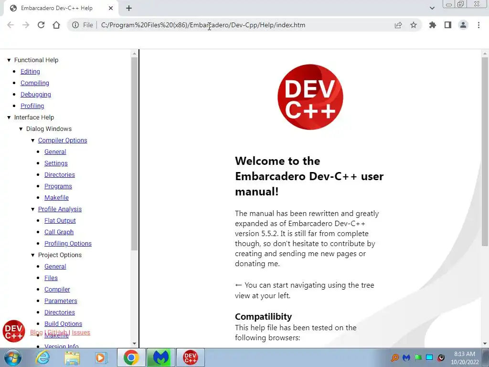Open Directories under Compiler Options
The height and width of the screenshot is (367, 489).
[x=60, y=175]
